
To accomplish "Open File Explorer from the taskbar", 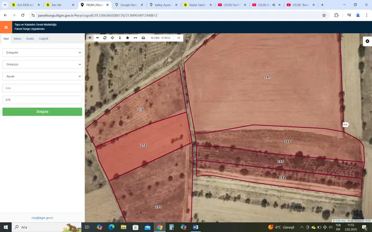I will coord(124,227).
